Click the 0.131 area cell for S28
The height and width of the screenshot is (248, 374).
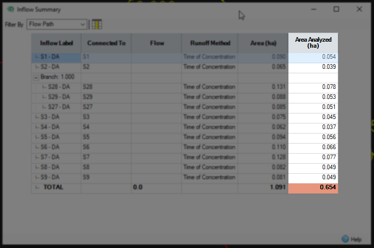(x=263, y=87)
